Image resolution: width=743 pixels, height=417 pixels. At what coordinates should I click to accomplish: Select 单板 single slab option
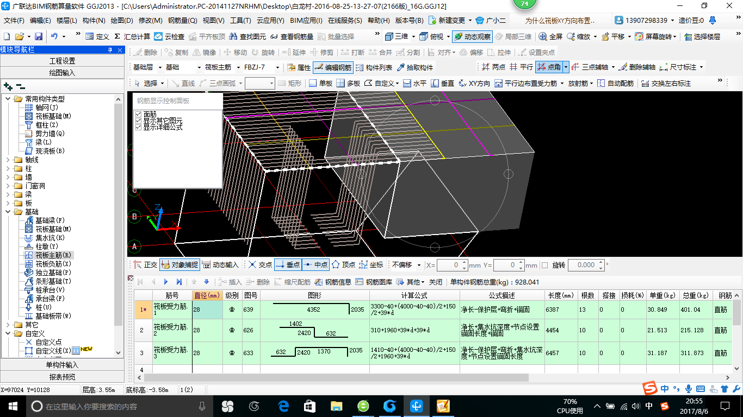[x=320, y=83]
